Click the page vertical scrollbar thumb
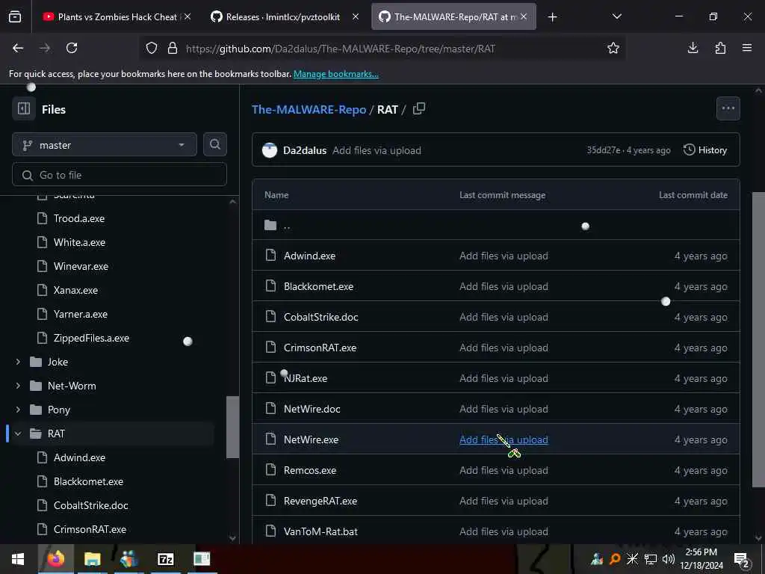The height and width of the screenshot is (574, 765). [x=758, y=339]
